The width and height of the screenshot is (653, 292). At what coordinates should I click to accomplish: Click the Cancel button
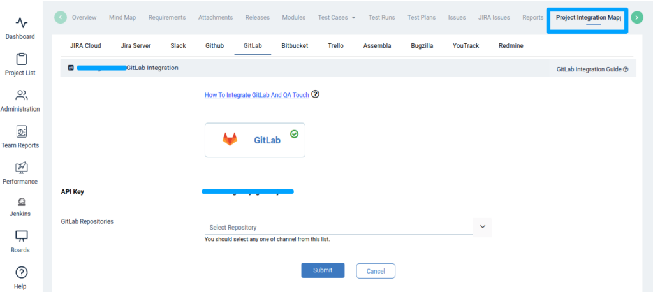click(x=376, y=270)
